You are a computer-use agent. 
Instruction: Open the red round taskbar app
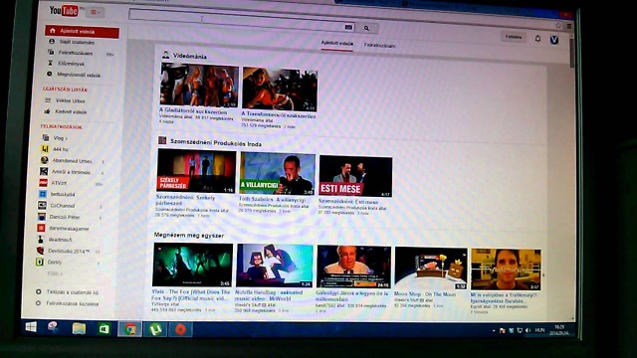180,329
